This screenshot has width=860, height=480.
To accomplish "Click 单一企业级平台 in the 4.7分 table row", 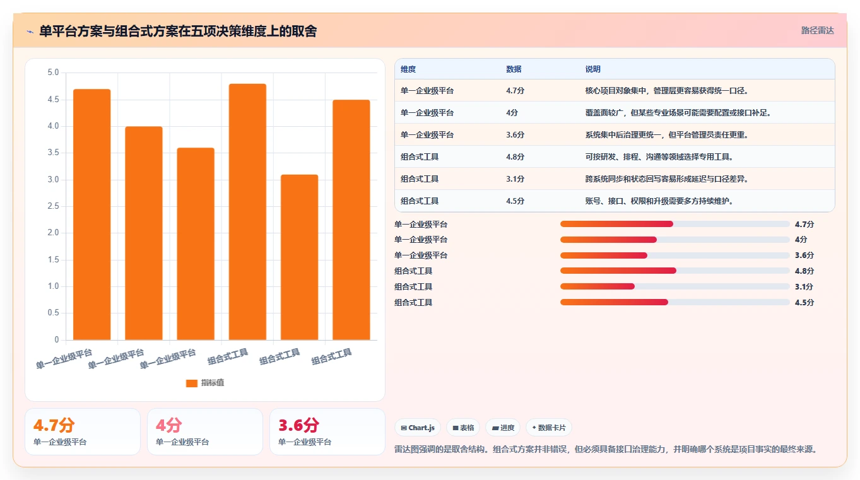I will click(x=427, y=91).
